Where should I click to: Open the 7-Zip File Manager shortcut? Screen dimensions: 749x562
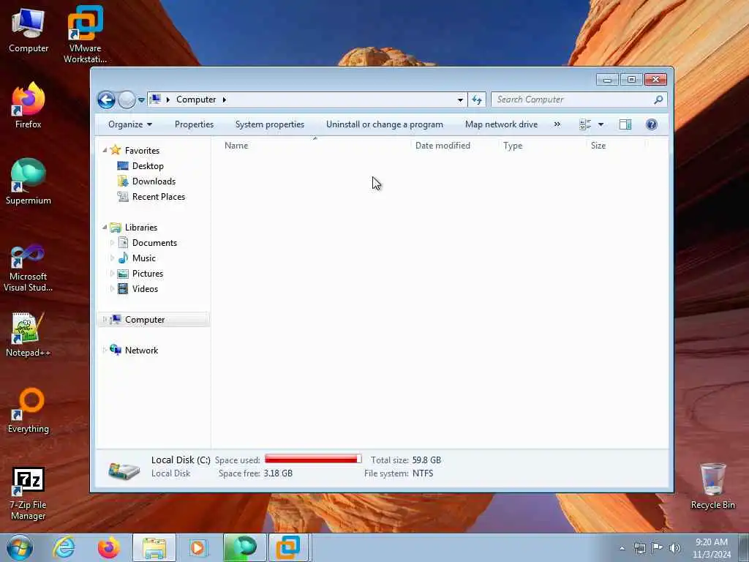(x=29, y=494)
